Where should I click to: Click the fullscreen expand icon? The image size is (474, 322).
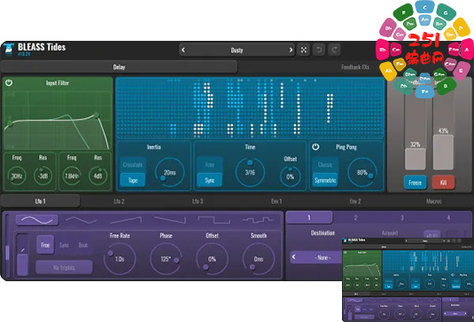(304, 50)
